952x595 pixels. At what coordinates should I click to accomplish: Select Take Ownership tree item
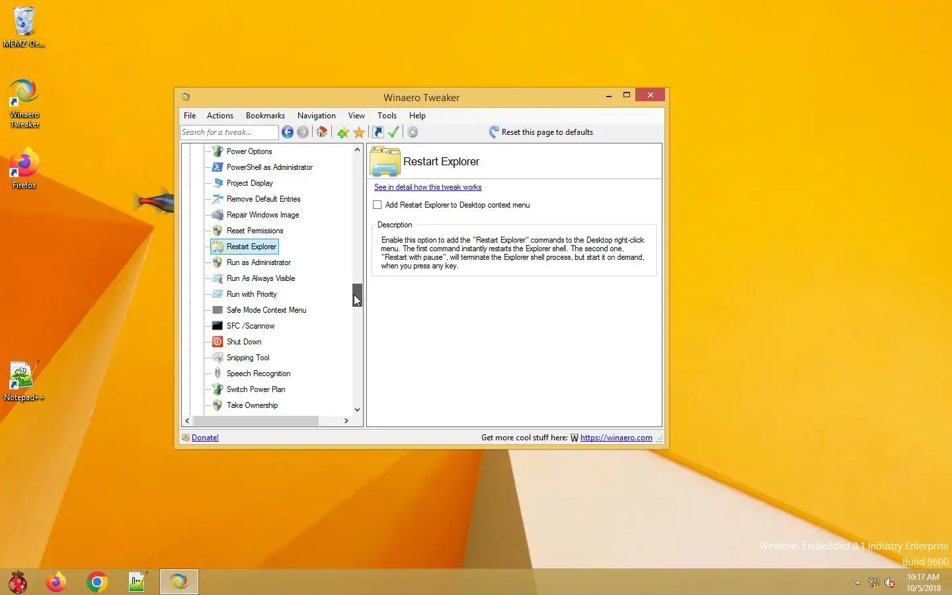pos(253,405)
